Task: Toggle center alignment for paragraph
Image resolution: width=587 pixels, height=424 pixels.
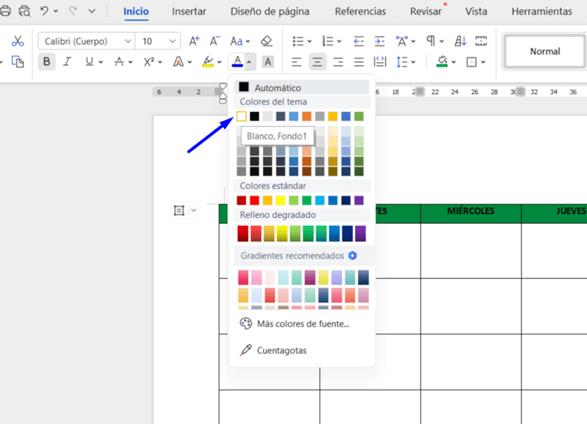Action: click(x=317, y=62)
